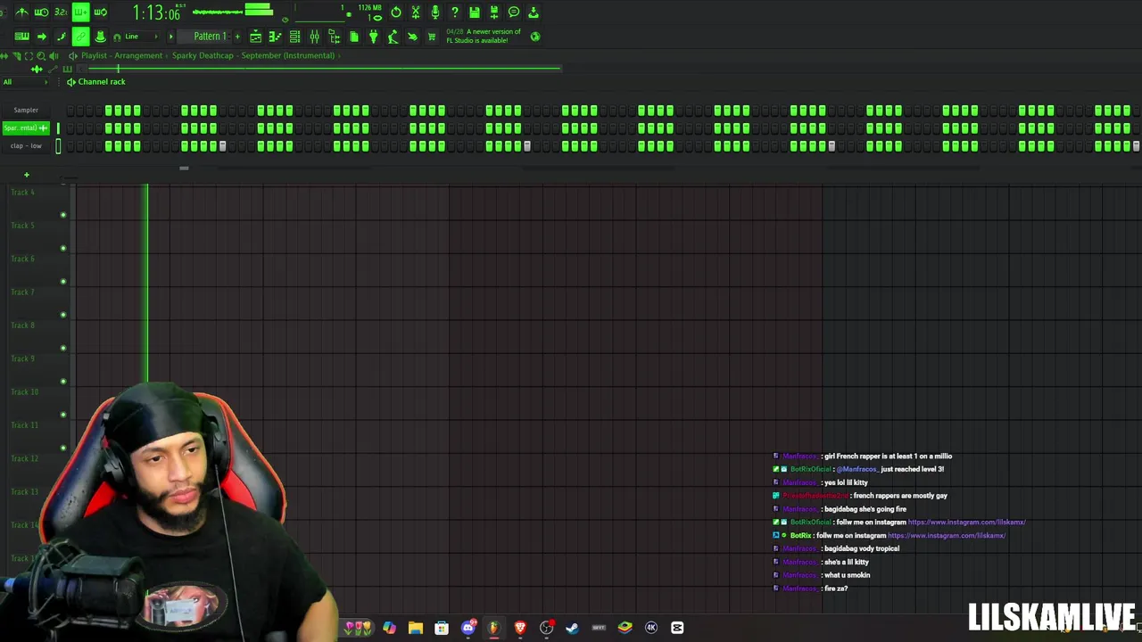Open the Line snap dropdown
Viewport: 1142px width, 642px height.
pyautogui.click(x=140, y=37)
